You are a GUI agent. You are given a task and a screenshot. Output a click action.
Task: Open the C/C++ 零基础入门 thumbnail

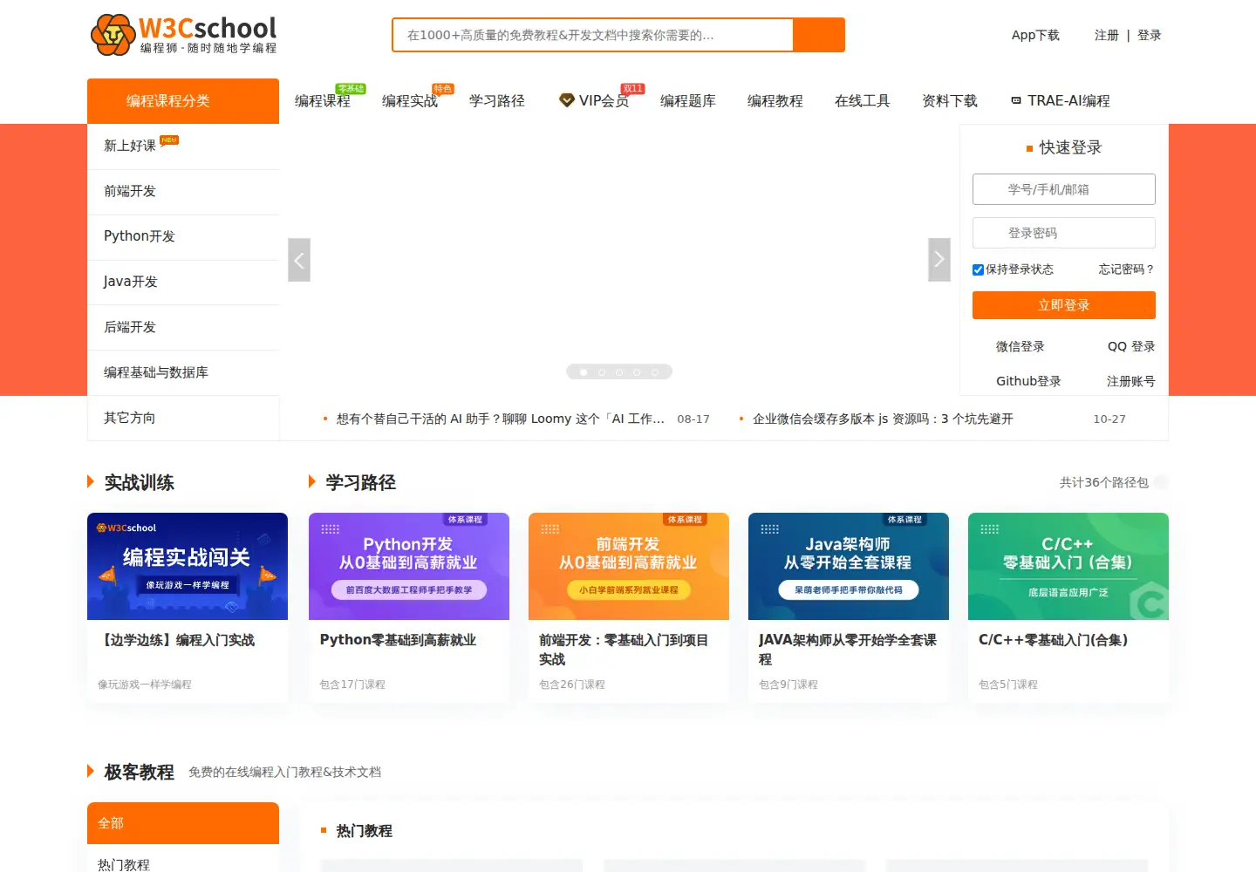pyautogui.click(x=1068, y=566)
